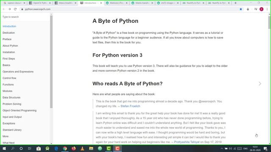Open the About Python chapter
The height and width of the screenshot is (152, 271).
point(10,46)
